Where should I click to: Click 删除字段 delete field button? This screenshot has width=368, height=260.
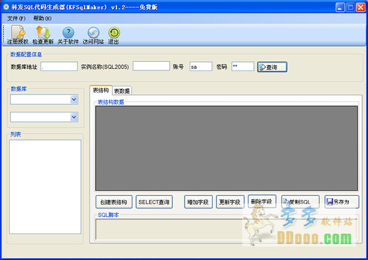click(262, 201)
